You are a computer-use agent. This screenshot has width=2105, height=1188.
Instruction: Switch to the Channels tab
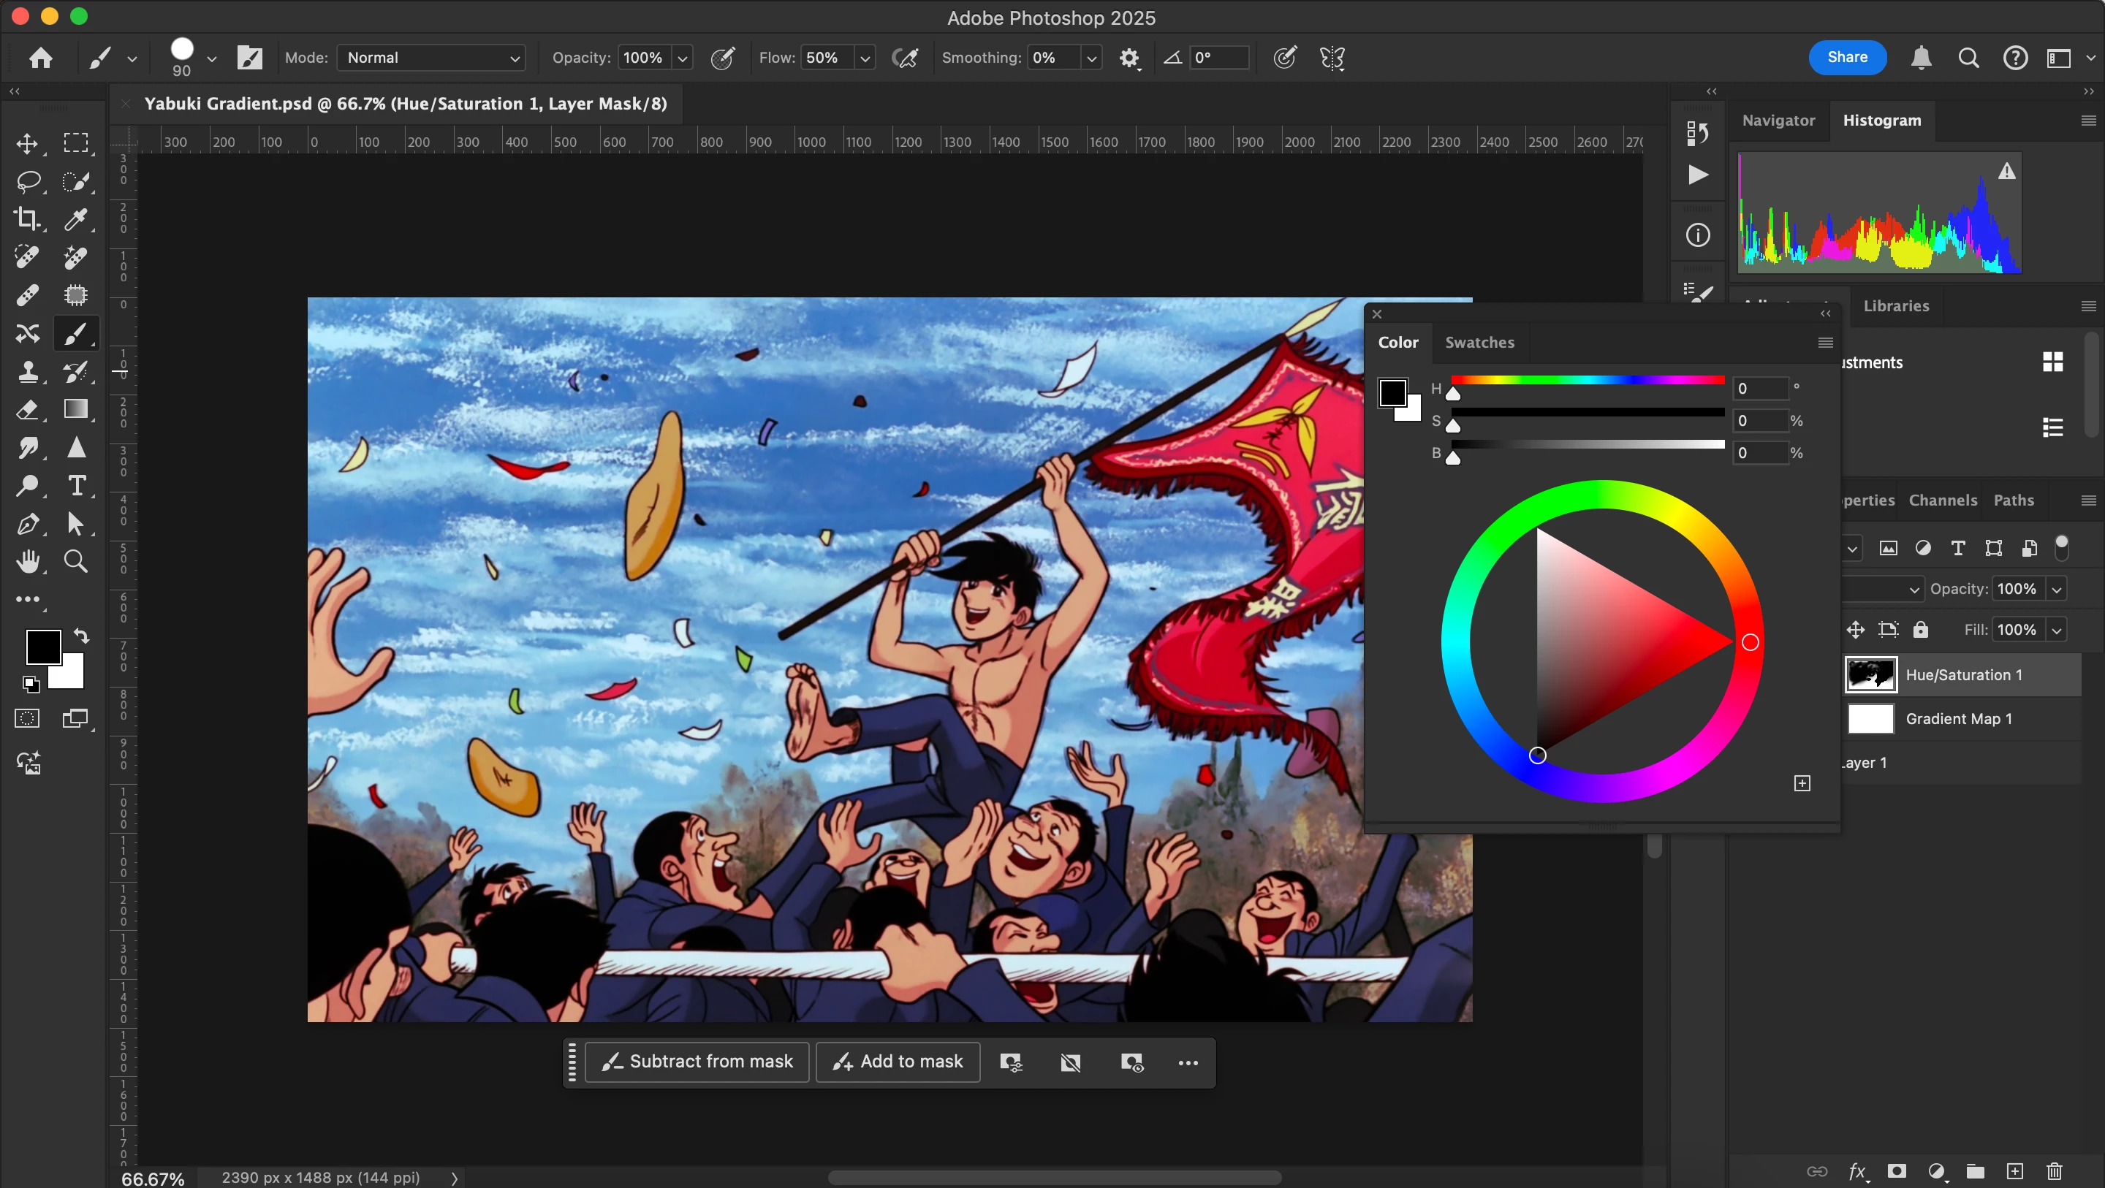pyautogui.click(x=1943, y=500)
